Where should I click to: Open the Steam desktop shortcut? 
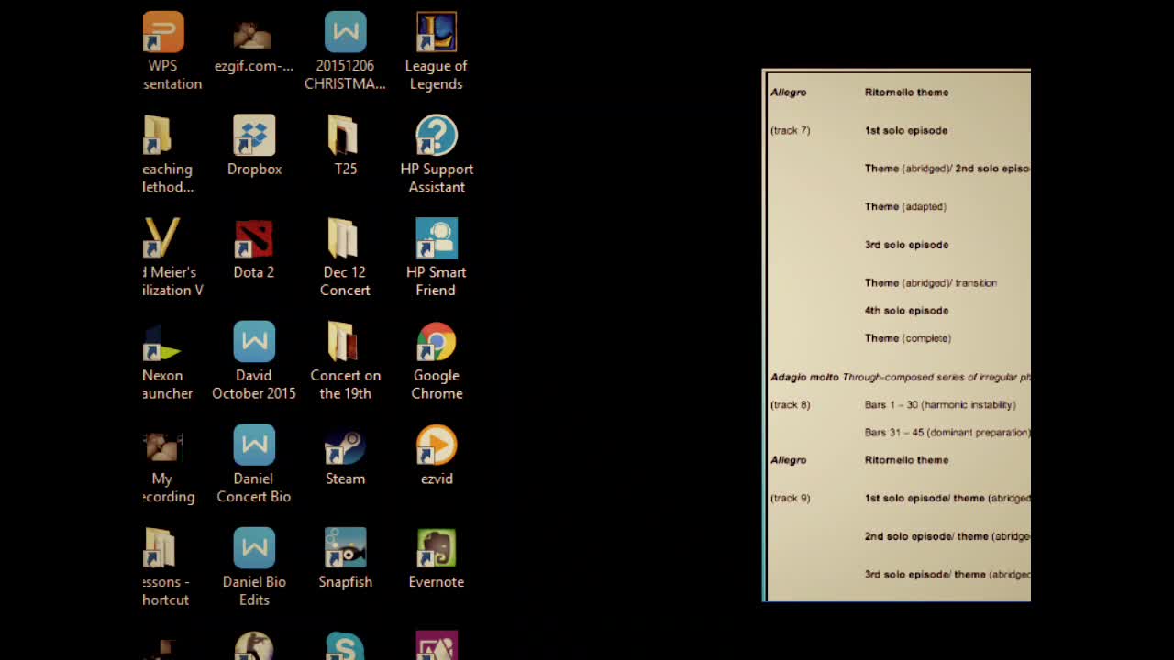(346, 446)
